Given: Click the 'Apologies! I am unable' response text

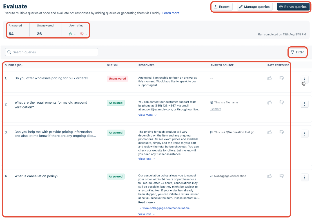Looking at the screenshot, I should pos(167,81).
